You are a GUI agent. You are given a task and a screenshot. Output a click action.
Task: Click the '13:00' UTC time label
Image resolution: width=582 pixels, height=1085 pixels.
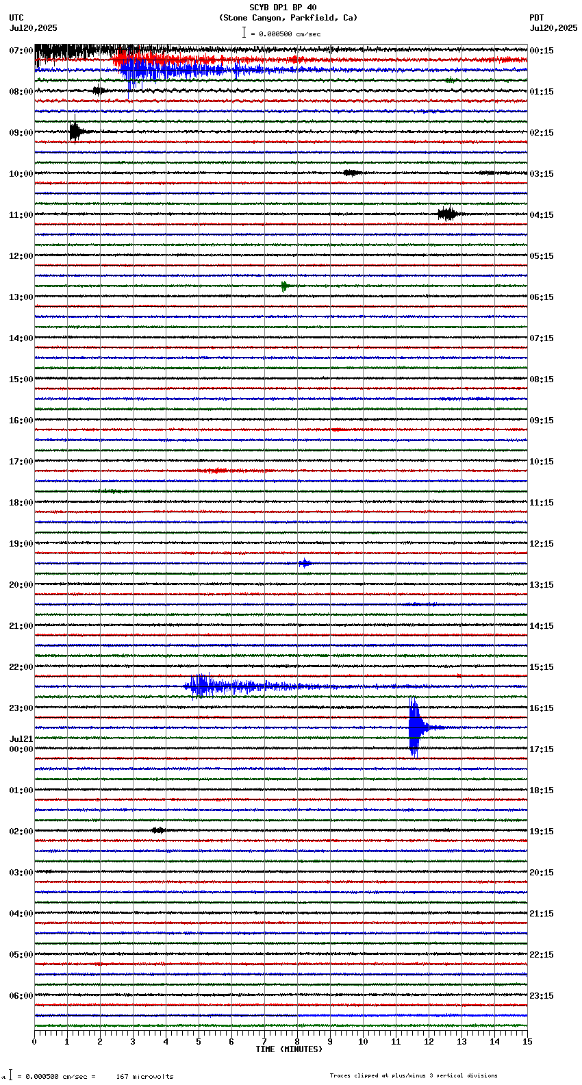point(21,297)
